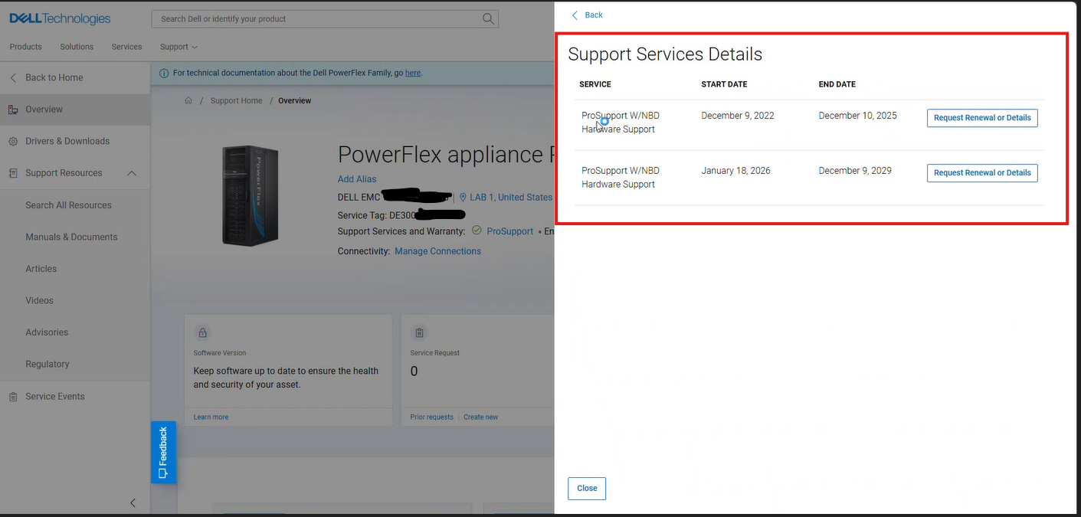Open the Feedback tab
This screenshot has width=1081, height=517.
[163, 453]
